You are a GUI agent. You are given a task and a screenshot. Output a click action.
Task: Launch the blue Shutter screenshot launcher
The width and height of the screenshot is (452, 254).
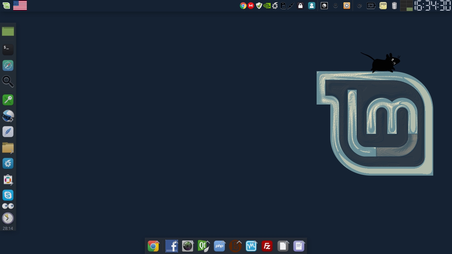(x=8, y=163)
